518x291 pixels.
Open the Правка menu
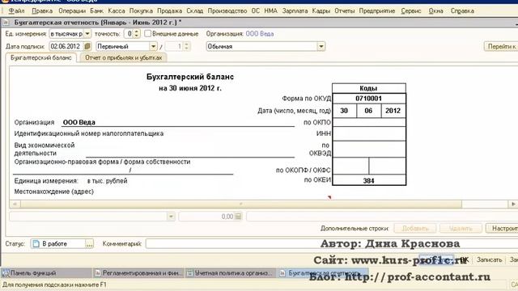point(42,11)
